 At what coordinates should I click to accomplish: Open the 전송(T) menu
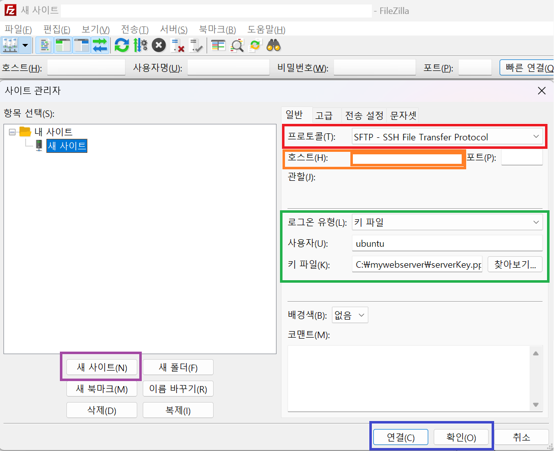tap(135, 29)
